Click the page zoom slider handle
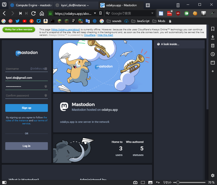The height and width of the screenshot is (185, 217). pyautogui.click(x=178, y=182)
